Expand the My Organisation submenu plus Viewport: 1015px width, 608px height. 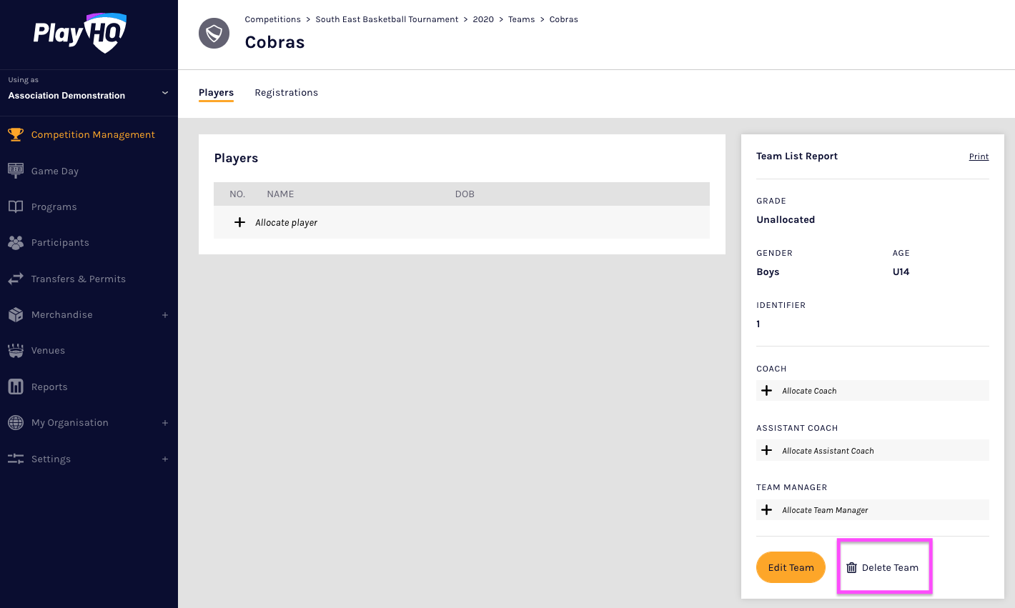pyautogui.click(x=165, y=423)
